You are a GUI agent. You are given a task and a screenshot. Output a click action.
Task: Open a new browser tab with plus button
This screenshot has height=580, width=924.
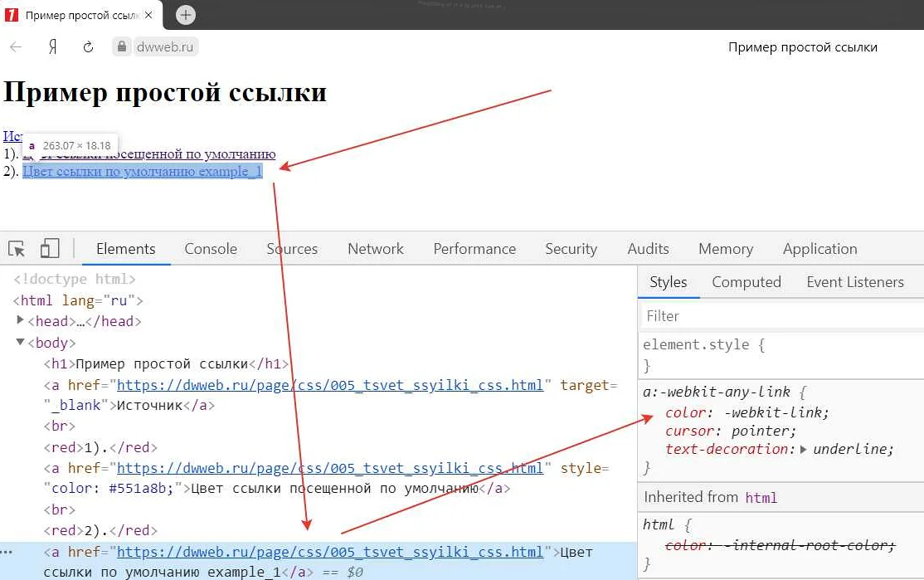tap(184, 14)
